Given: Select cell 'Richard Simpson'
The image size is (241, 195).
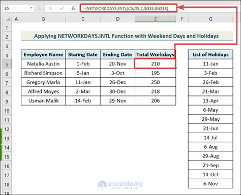Looking at the screenshot, I should [43, 73].
